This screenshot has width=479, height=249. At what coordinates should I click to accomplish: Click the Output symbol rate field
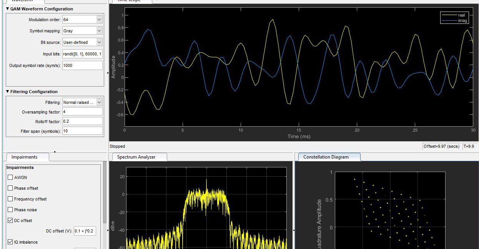tap(82, 65)
